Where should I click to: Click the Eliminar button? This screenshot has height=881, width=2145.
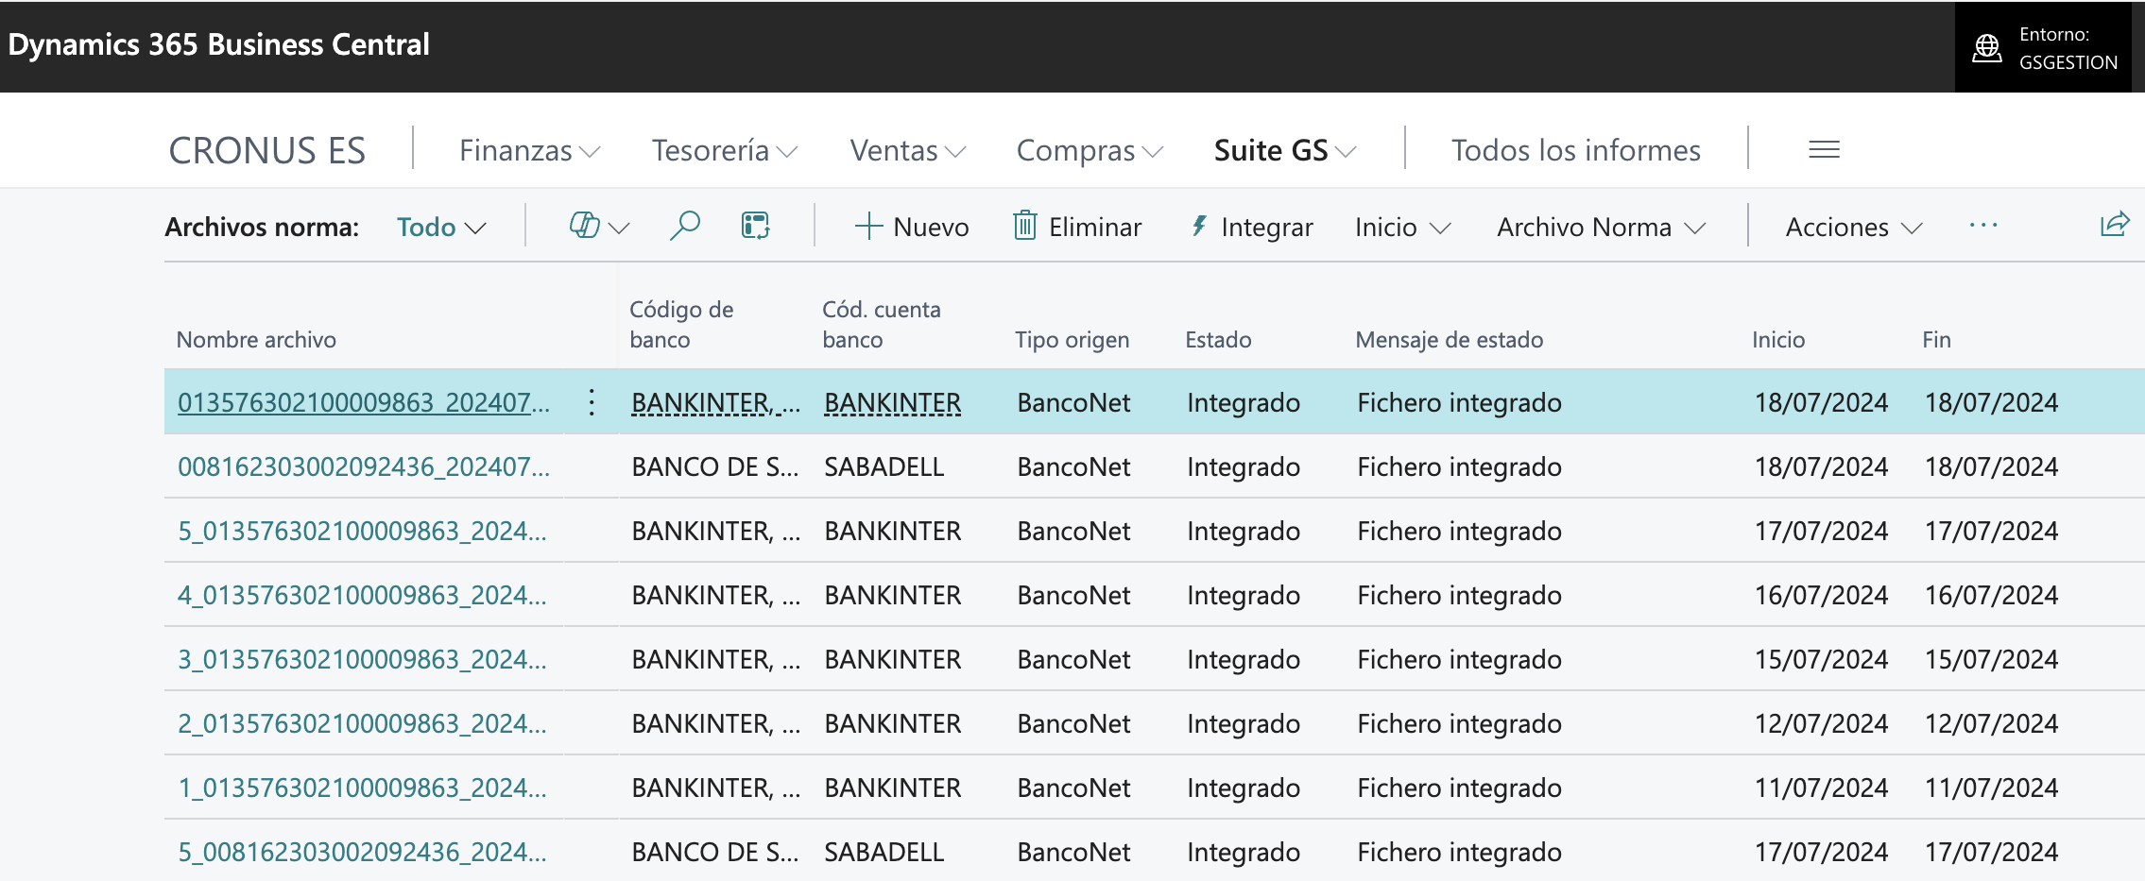[x=1077, y=227]
